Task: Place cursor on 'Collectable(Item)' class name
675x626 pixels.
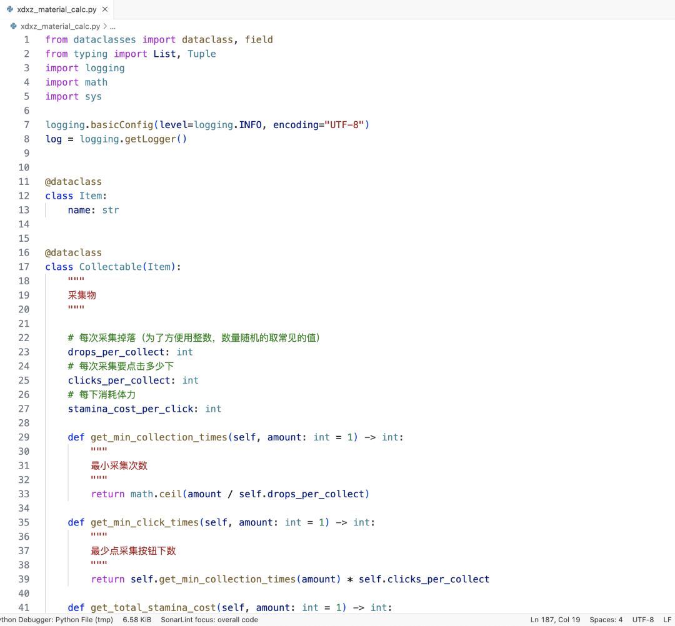Action: (127, 267)
